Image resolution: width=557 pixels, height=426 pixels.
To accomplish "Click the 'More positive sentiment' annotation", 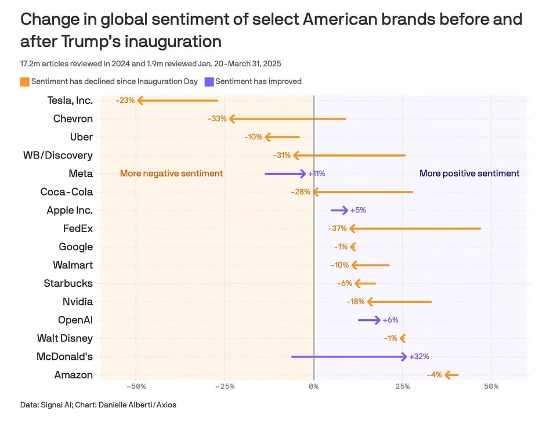I will tap(469, 174).
